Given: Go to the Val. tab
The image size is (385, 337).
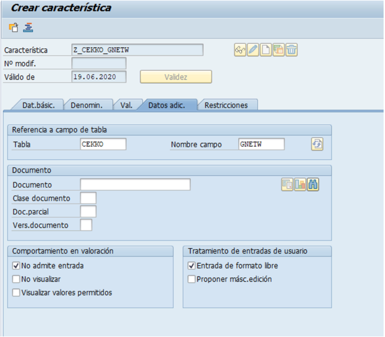Looking at the screenshot, I should point(126,105).
